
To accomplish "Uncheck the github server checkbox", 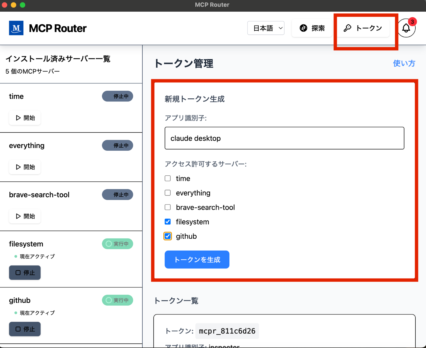I will pyautogui.click(x=168, y=236).
